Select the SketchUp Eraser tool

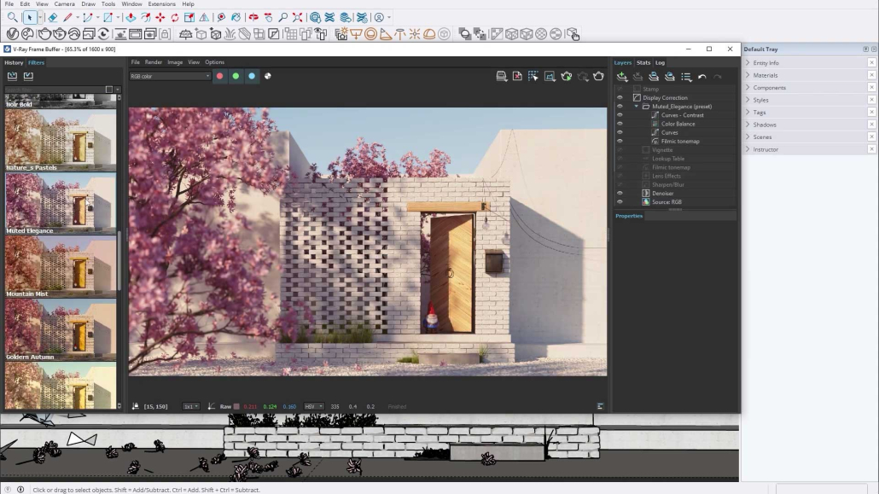(53, 17)
